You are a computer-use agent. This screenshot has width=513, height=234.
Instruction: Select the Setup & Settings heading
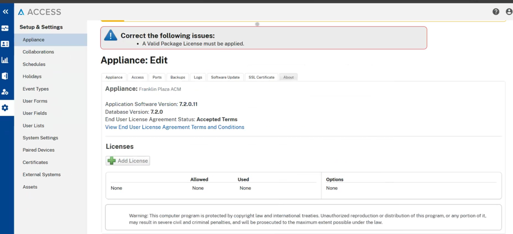(x=41, y=27)
